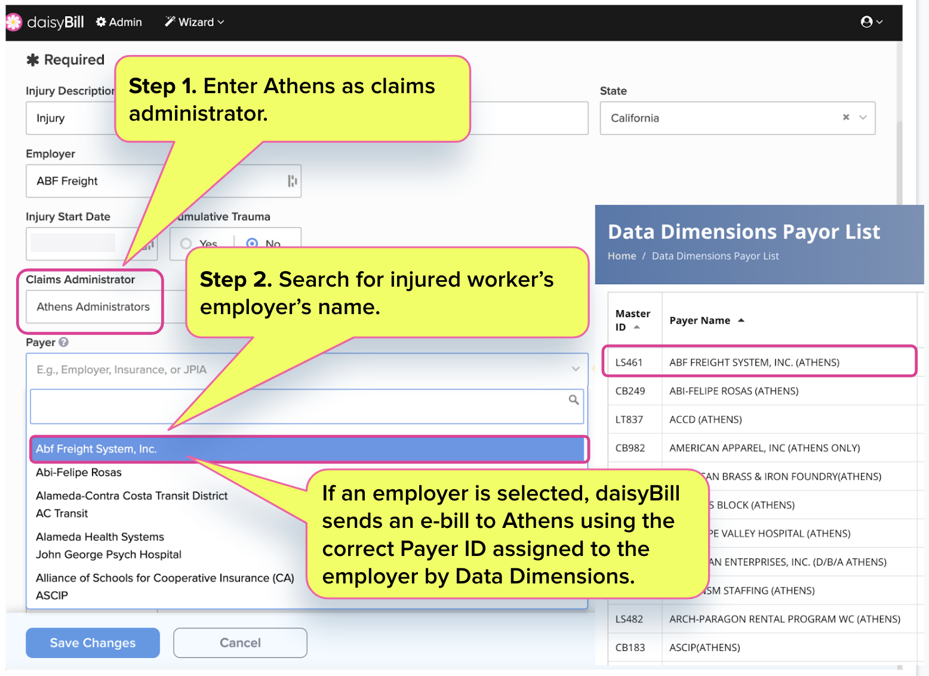Click the Payer help question icon
The width and height of the screenshot is (929, 676).
tap(64, 342)
